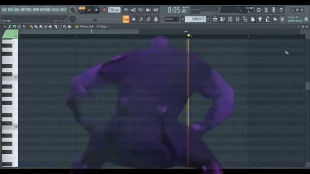Click the 0:05:48 time display
310x174 pixels.
tap(177, 10)
